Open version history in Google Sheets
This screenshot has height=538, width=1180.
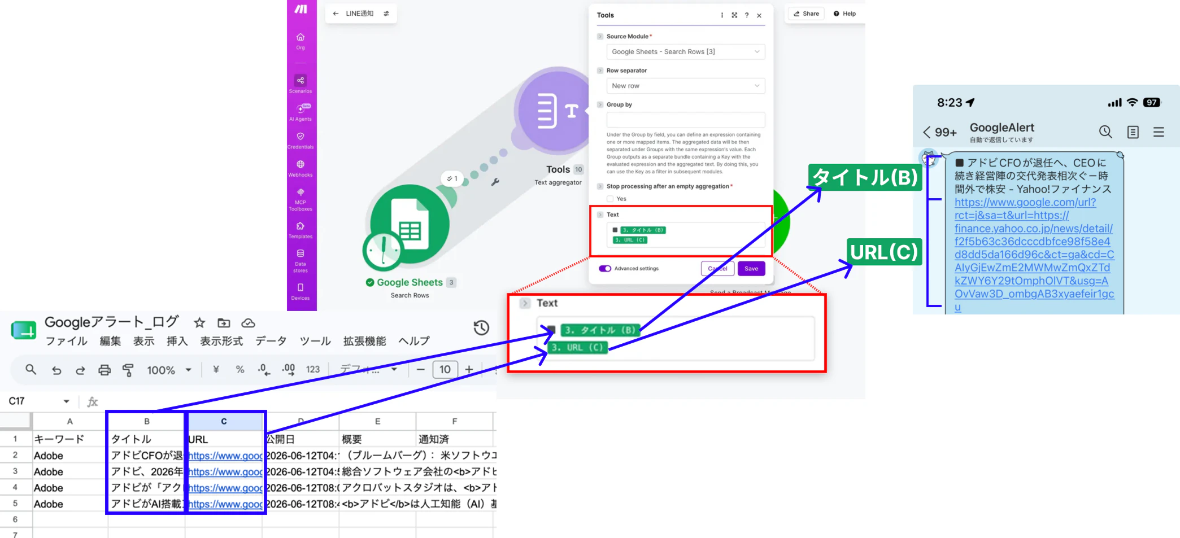(481, 327)
